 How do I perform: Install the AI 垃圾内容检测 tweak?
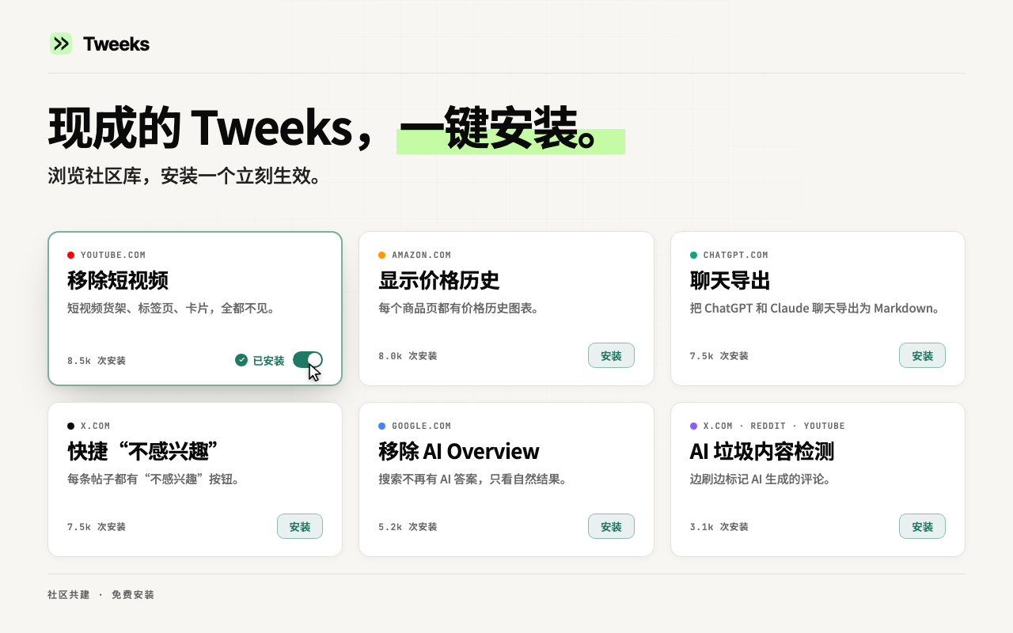pos(922,526)
